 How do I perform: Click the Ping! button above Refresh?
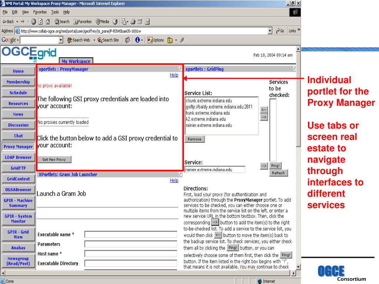pyautogui.click(x=275, y=166)
